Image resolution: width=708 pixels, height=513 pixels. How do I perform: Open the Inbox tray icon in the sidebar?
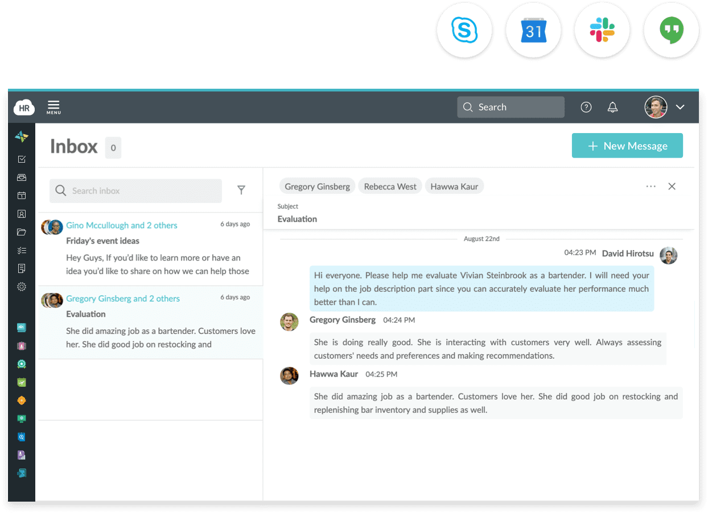[21, 177]
